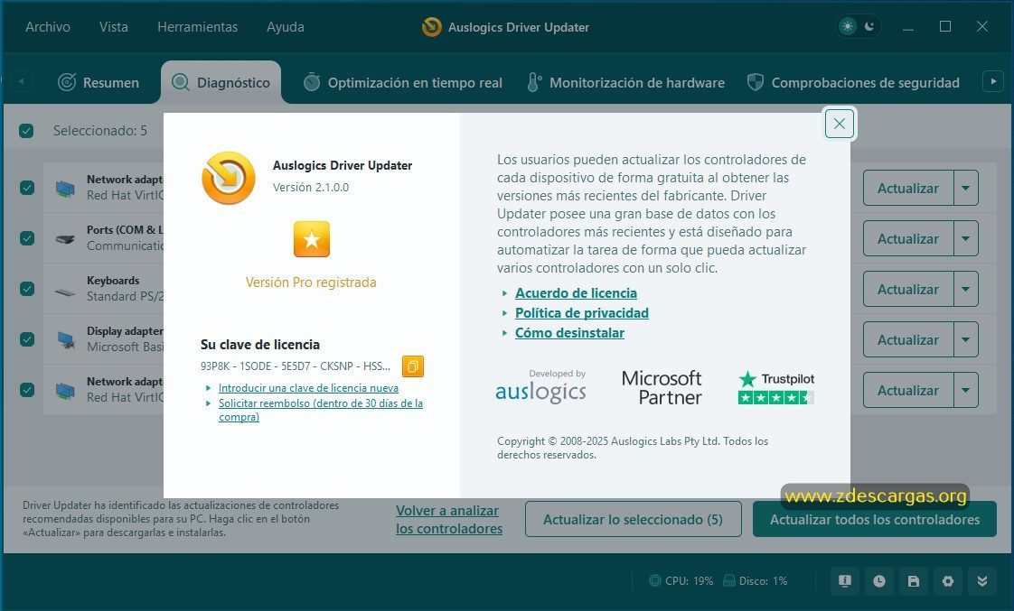Click the title bar Auslogics app icon
Screen dimensions: 1014x611
(x=431, y=27)
